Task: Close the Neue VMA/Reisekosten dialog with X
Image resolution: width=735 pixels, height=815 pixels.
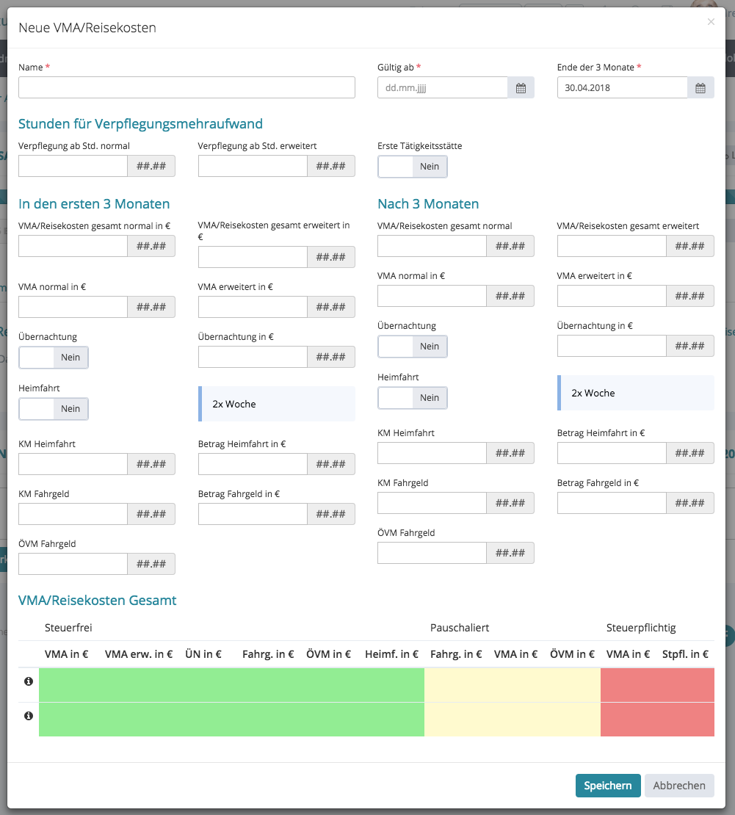Action: (x=710, y=23)
